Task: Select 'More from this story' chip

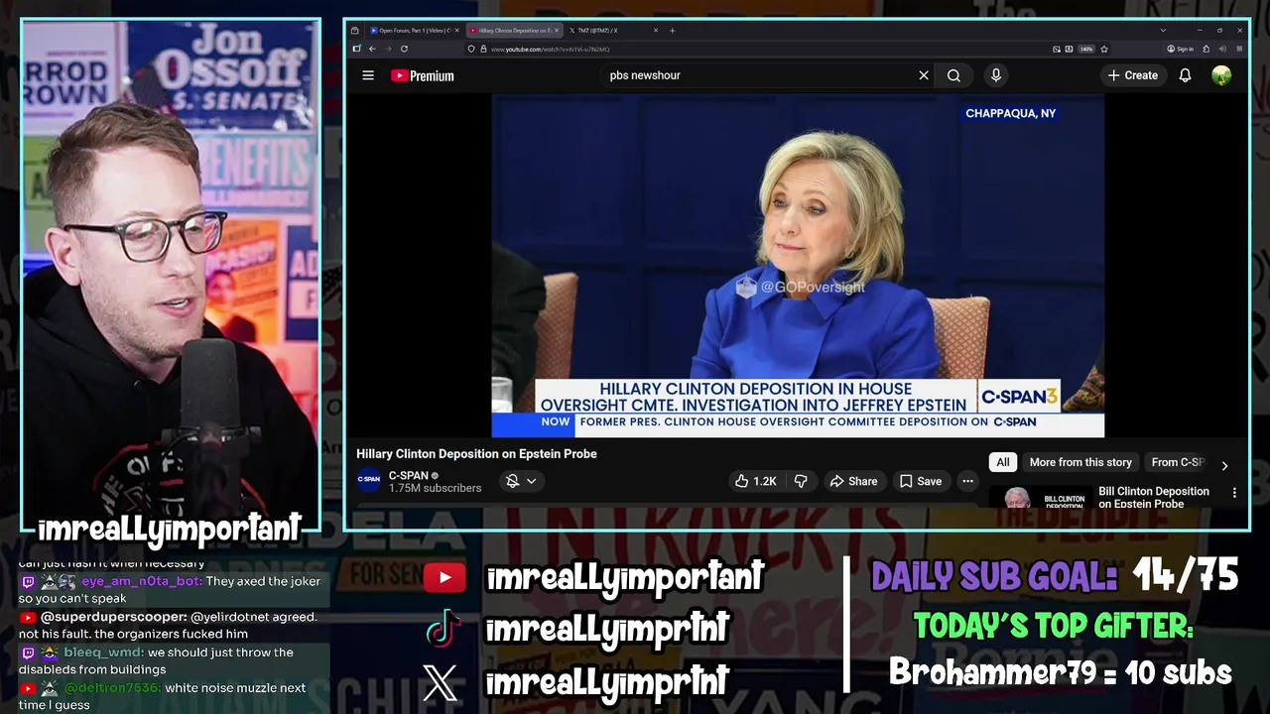Action: point(1080,462)
